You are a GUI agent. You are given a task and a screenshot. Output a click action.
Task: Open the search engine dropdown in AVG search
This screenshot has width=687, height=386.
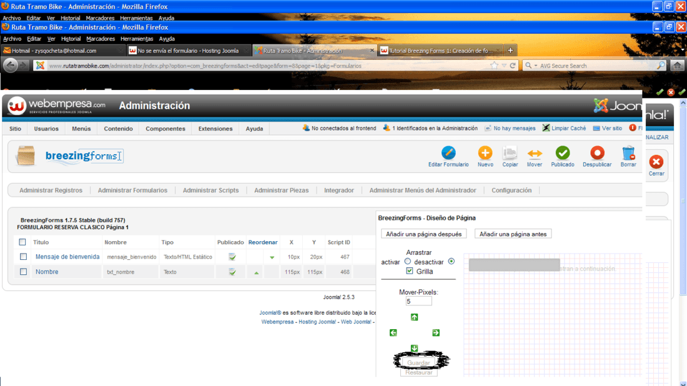click(535, 66)
